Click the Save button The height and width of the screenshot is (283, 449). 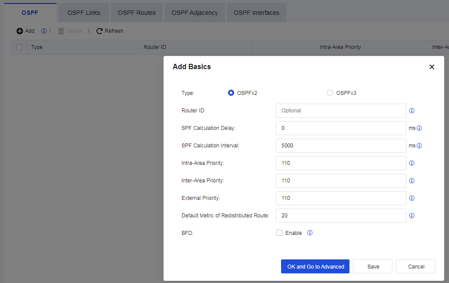373,266
